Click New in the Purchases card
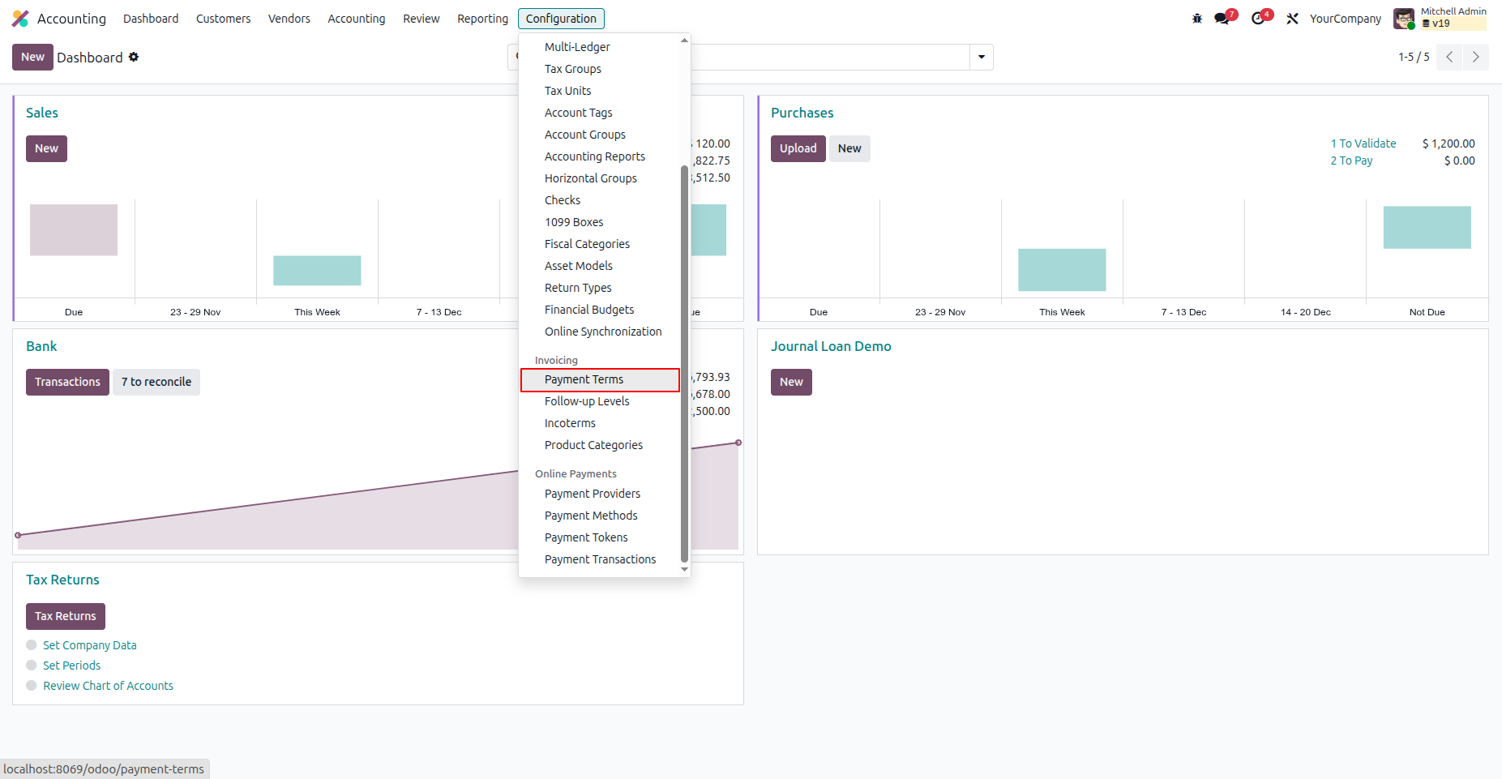The image size is (1502, 779). coord(849,148)
